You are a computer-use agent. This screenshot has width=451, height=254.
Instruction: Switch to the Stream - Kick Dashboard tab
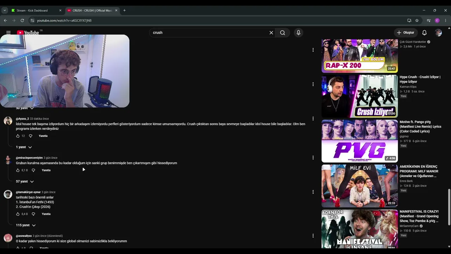pos(36,11)
